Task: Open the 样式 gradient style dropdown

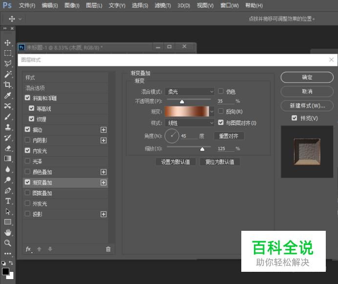Action: click(x=190, y=123)
